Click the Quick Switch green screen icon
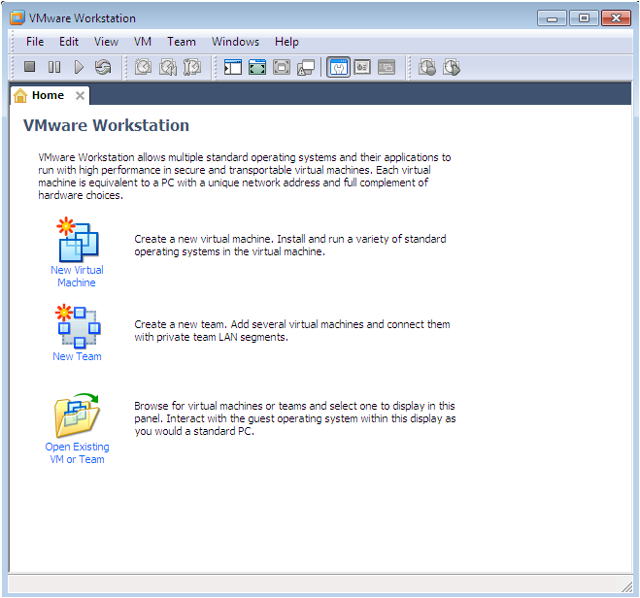Screen dimensions: 640x598 [257, 67]
